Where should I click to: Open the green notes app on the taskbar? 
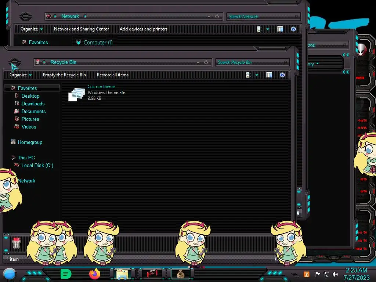tap(66, 274)
